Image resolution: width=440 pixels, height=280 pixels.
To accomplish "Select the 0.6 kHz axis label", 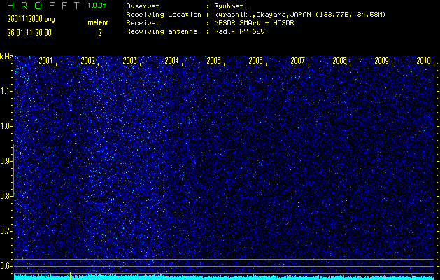I will [6, 266].
